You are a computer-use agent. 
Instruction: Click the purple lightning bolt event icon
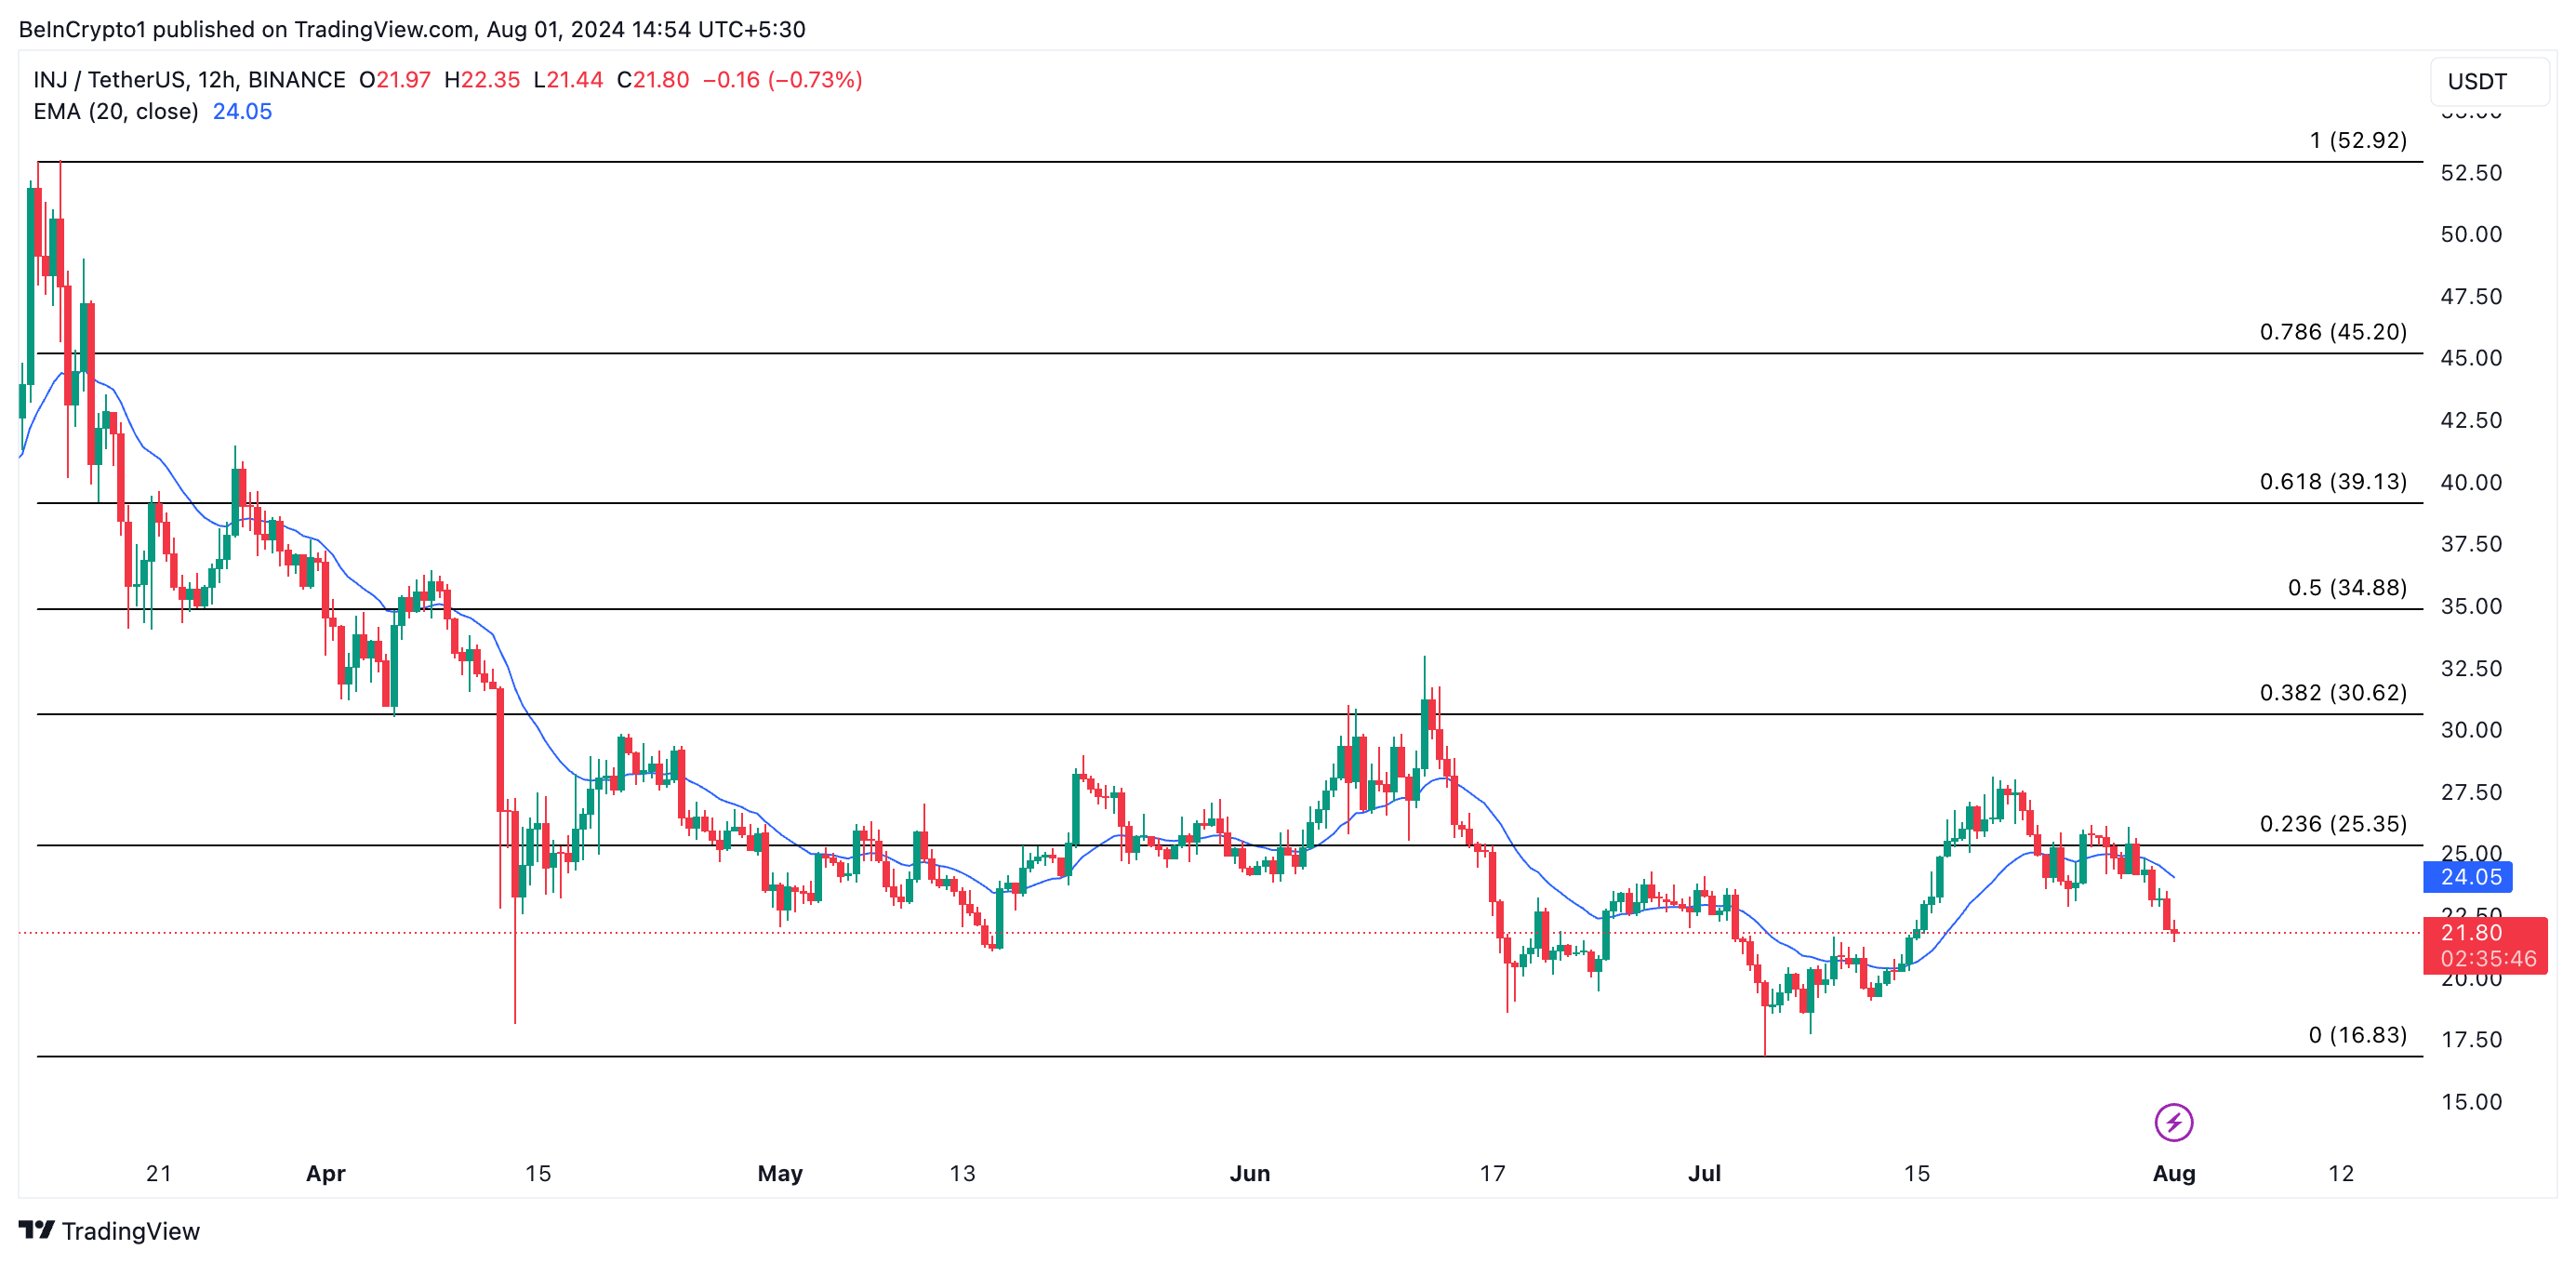point(2173,1122)
